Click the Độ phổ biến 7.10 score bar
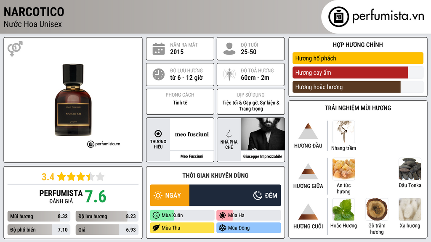 tap(39, 230)
